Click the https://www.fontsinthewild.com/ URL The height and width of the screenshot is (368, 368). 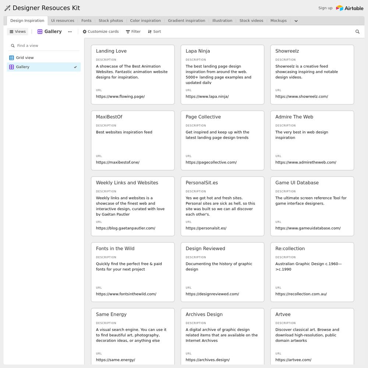tap(126, 294)
